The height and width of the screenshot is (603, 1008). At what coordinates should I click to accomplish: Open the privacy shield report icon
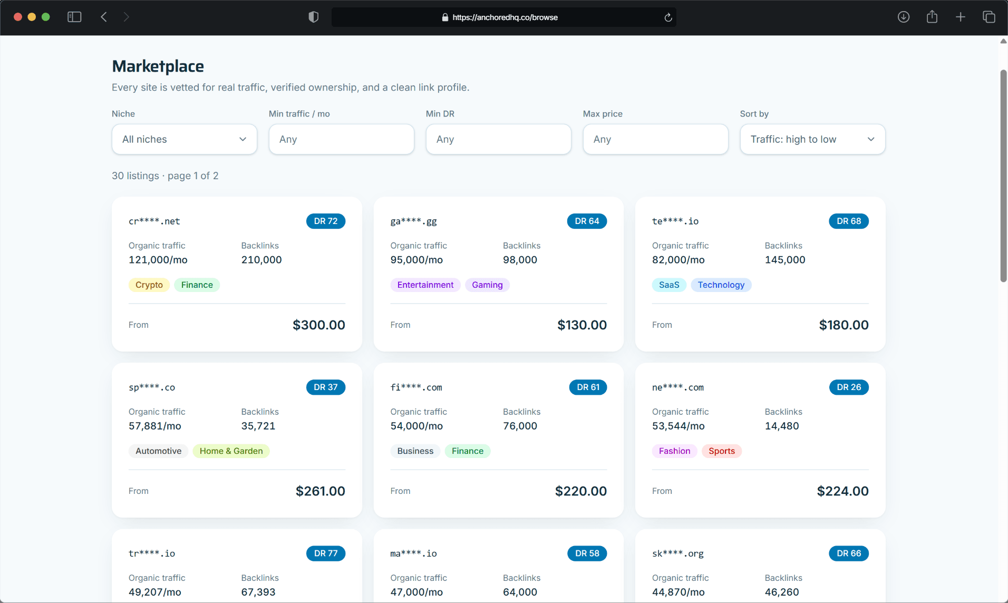314,17
